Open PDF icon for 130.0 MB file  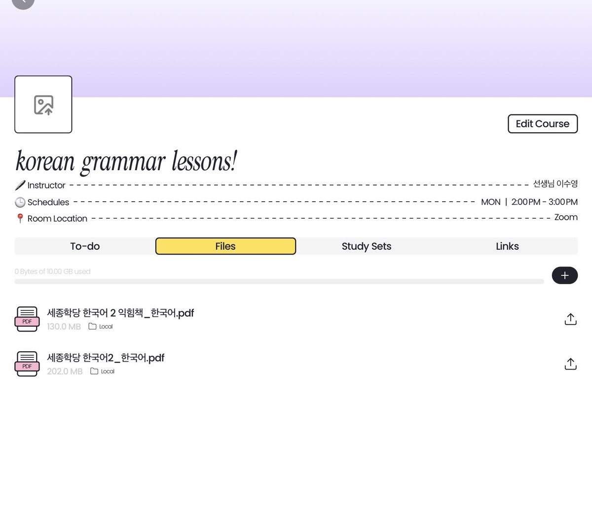coord(27,319)
